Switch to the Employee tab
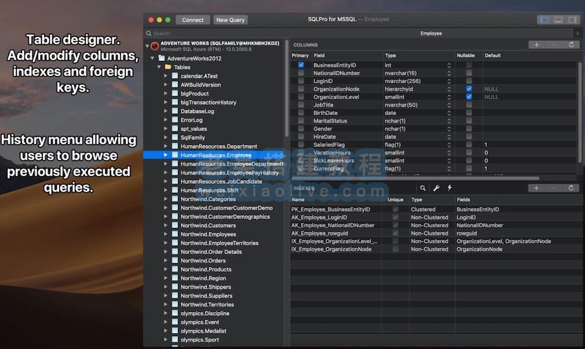 click(x=431, y=33)
